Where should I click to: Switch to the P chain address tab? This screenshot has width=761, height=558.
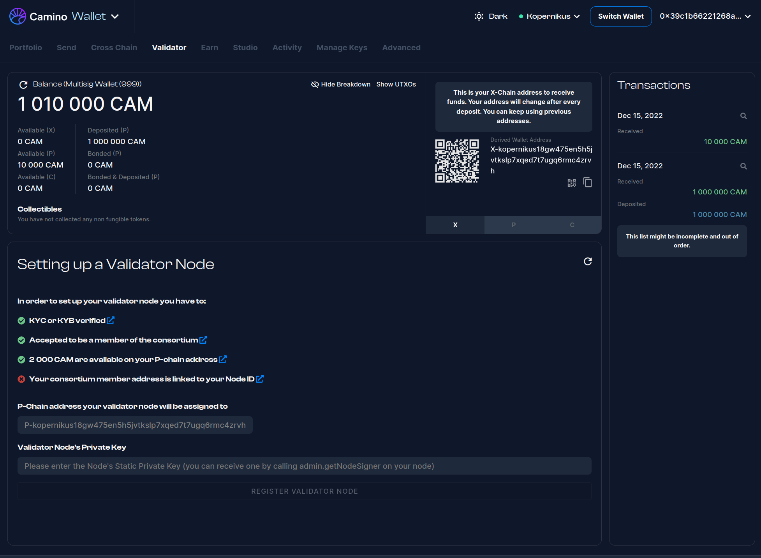[513, 225]
